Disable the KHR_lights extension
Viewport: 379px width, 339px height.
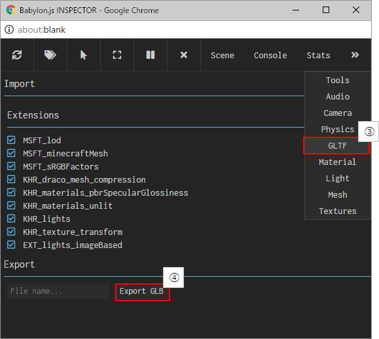(x=11, y=219)
